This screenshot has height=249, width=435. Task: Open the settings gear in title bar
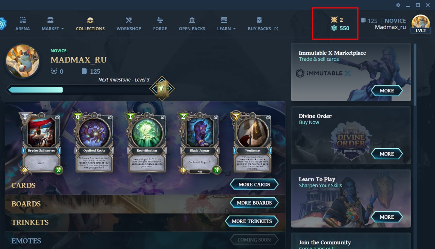click(398, 5)
